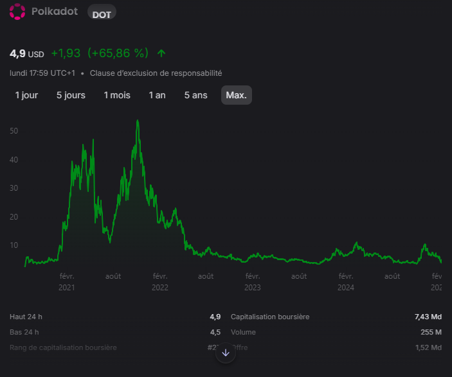Click the 4,9 USD price value
This screenshot has height=377, width=452.
27,53
